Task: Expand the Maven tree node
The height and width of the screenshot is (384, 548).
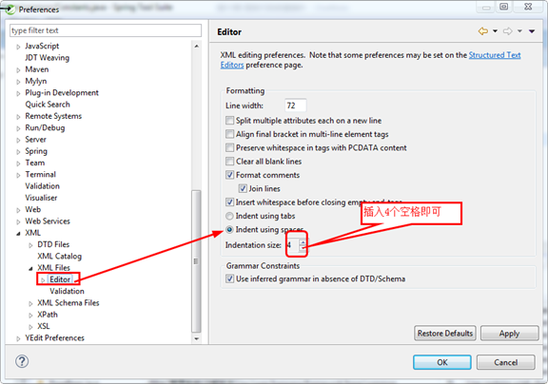Action: [18, 70]
